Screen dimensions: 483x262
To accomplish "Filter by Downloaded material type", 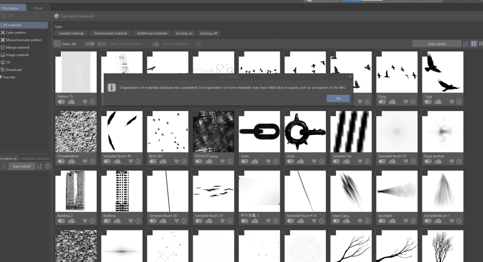I will (110, 33).
